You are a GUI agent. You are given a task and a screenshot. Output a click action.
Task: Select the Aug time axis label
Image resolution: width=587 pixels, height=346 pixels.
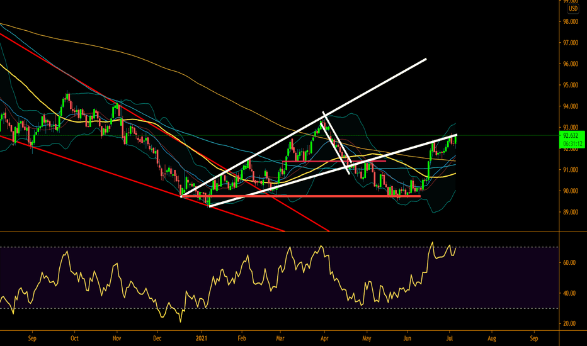point(491,338)
